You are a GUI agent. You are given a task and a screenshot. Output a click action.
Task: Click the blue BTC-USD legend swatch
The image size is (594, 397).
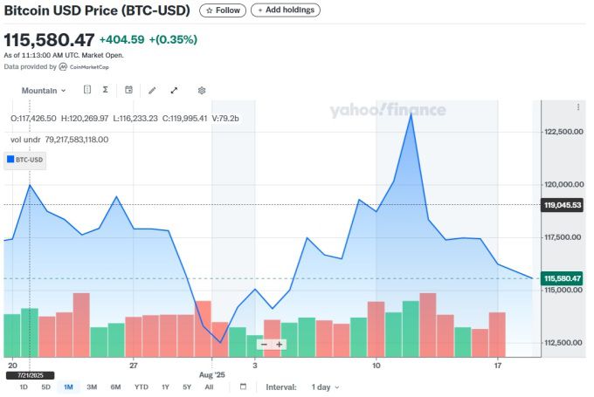[11, 160]
